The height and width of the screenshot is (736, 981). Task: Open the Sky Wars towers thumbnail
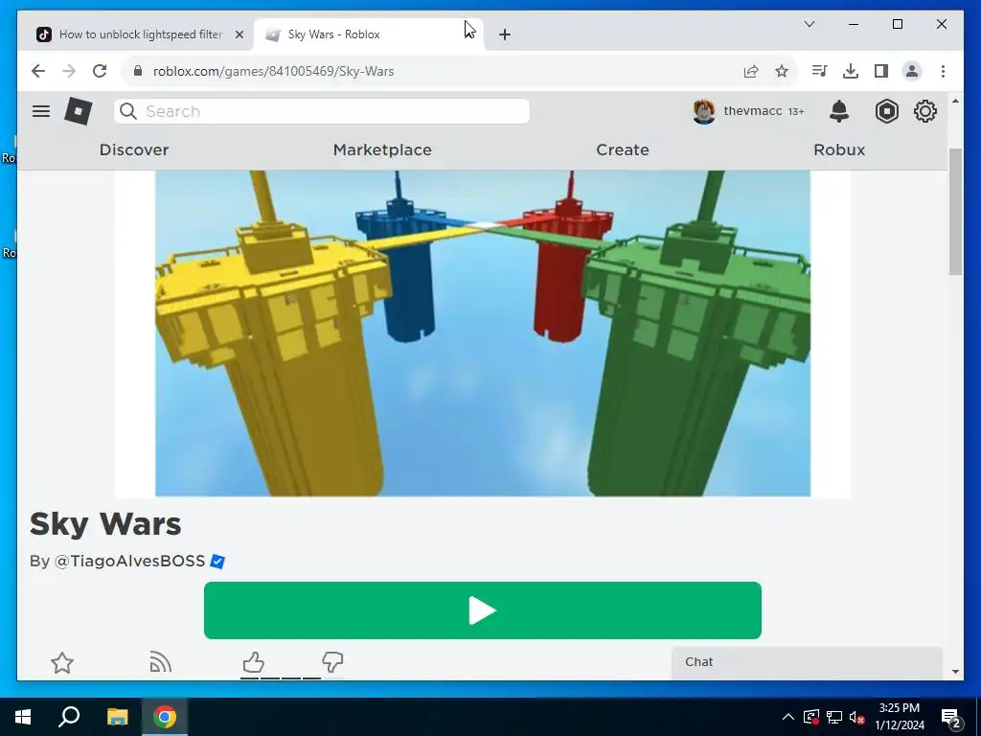[483, 333]
